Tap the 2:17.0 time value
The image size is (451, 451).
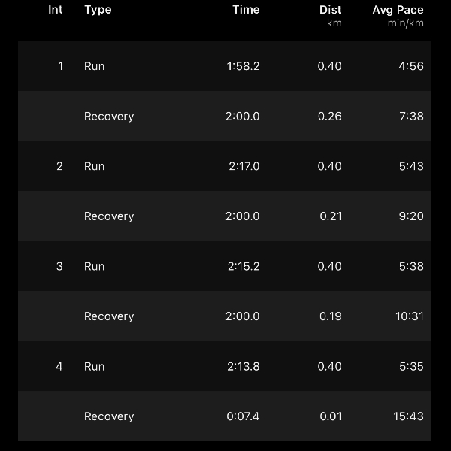(244, 166)
